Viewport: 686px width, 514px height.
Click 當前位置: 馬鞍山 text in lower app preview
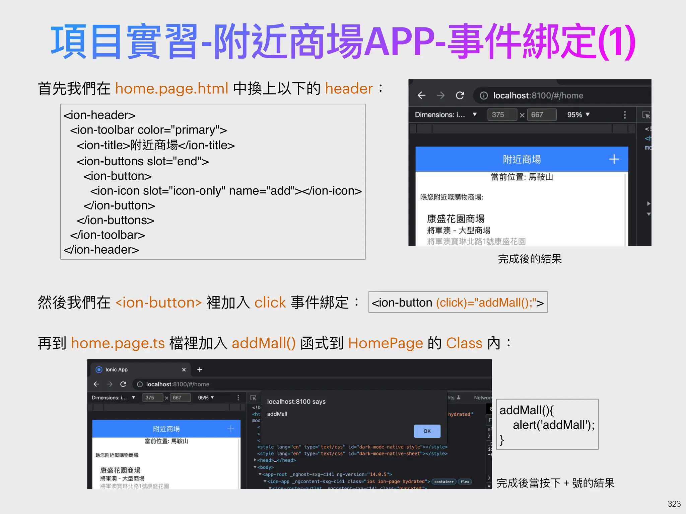166,441
